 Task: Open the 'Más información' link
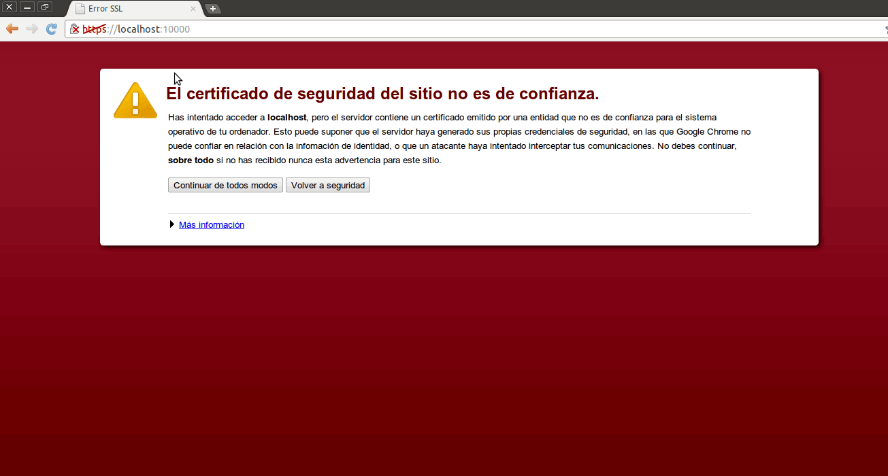(x=211, y=224)
